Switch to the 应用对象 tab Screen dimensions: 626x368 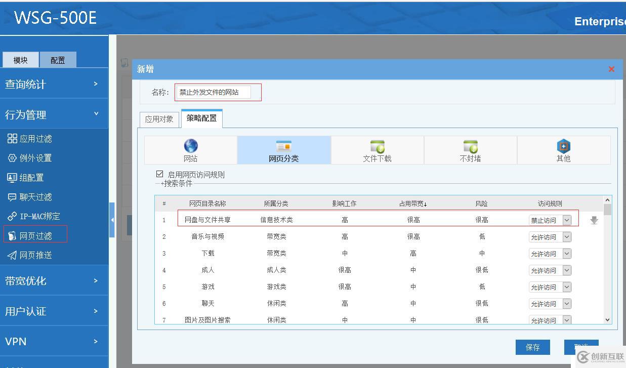point(159,119)
